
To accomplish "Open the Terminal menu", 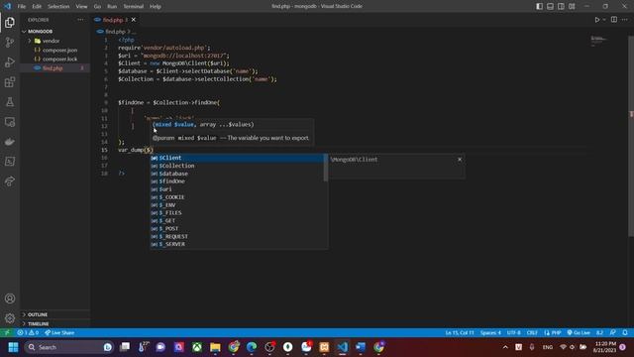I will 134,7.
